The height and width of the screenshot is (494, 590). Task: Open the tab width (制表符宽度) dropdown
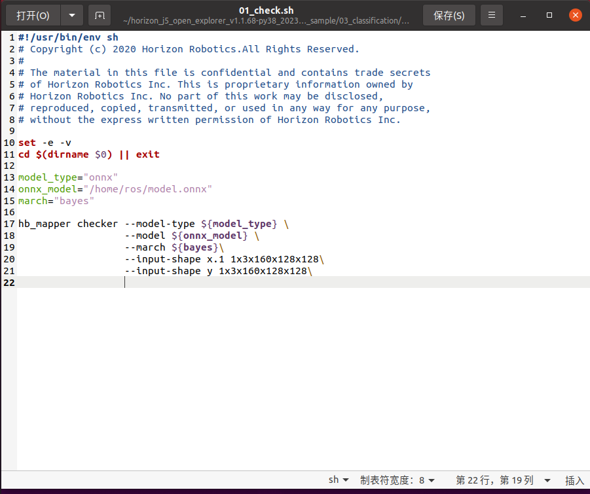(397, 480)
